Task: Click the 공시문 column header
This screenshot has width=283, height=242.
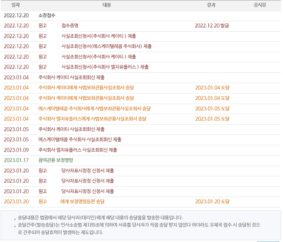Action: click(260, 5)
